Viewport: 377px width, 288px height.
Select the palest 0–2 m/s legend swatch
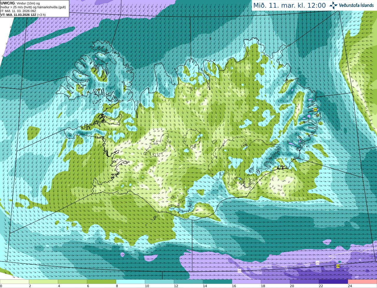pyautogui.click(x=15, y=282)
